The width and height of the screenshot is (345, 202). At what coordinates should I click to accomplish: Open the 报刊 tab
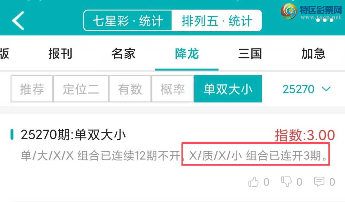coord(60,54)
